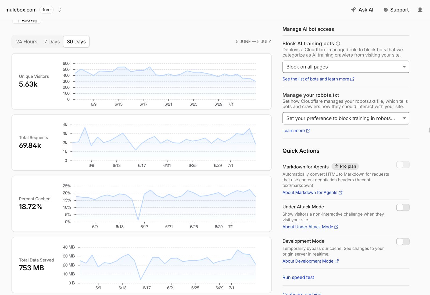The width and height of the screenshot is (430, 295).
Task: Open the Support menu
Action: (x=396, y=10)
